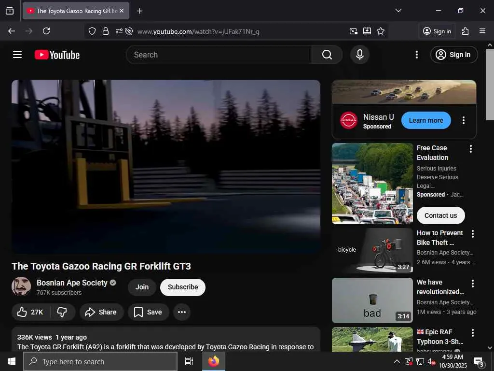Open YouTube settings three-dot menu beside Sign in
The height and width of the screenshot is (371, 494).
tap(416, 55)
